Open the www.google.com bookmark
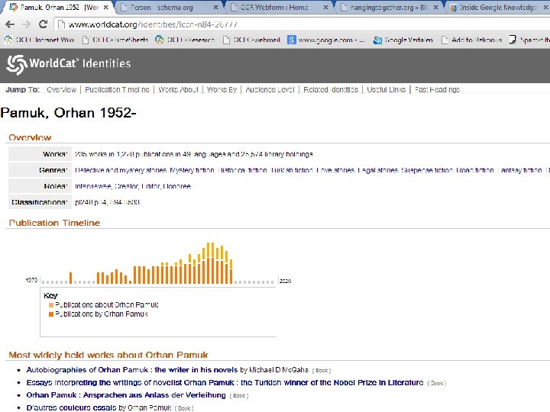This screenshot has width=550, height=412. (x=325, y=40)
